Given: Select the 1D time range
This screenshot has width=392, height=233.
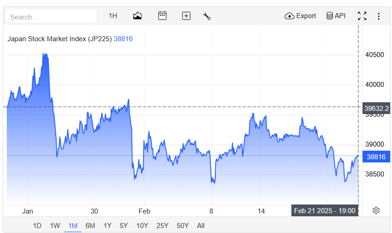Looking at the screenshot, I should coord(37,226).
